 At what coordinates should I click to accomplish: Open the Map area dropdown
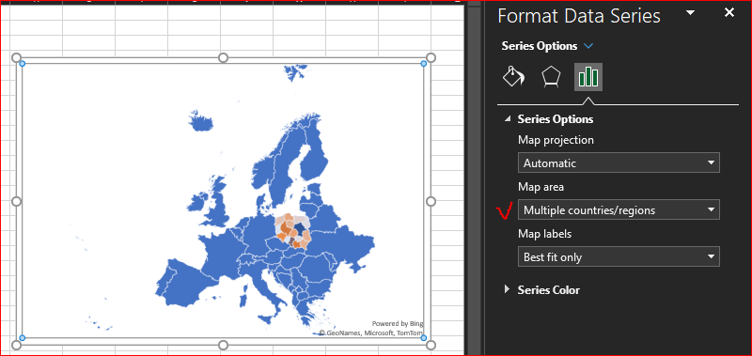(619, 209)
